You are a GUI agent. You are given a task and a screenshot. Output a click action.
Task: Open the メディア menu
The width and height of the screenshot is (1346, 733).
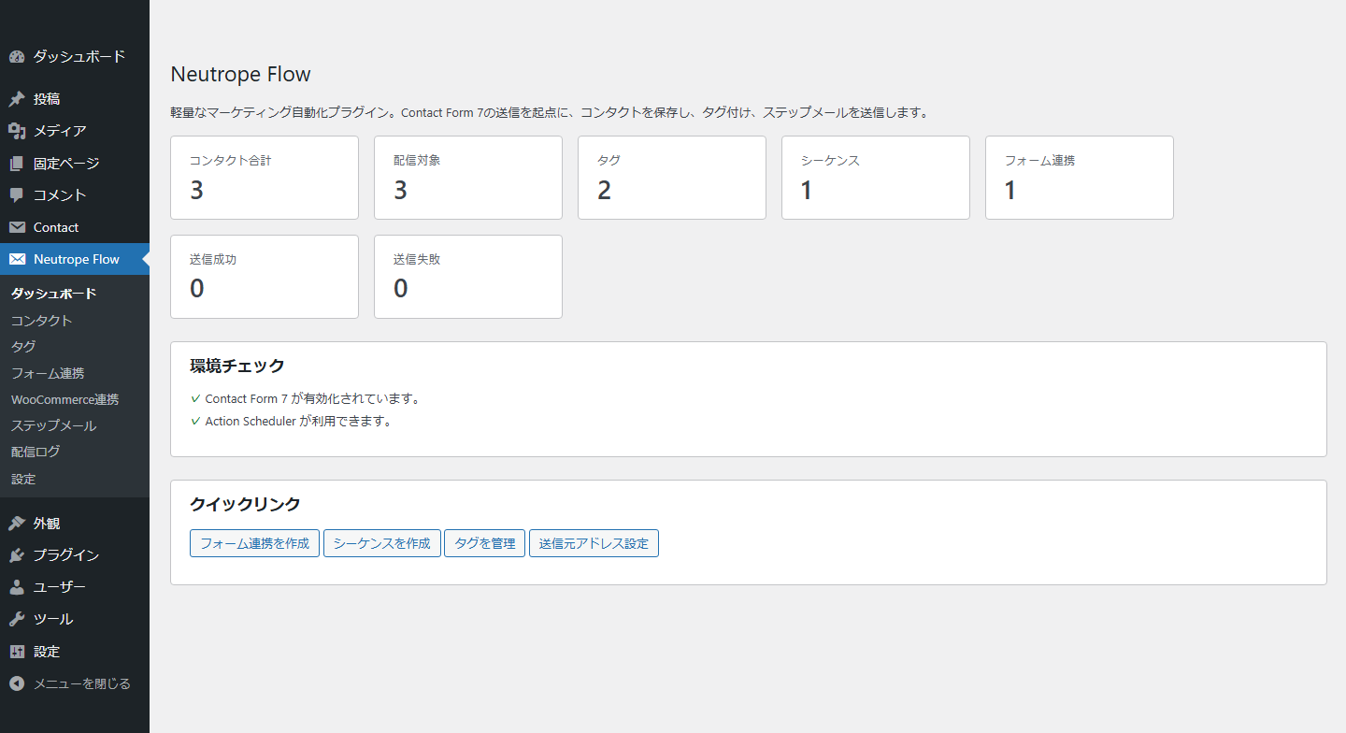pos(75,131)
